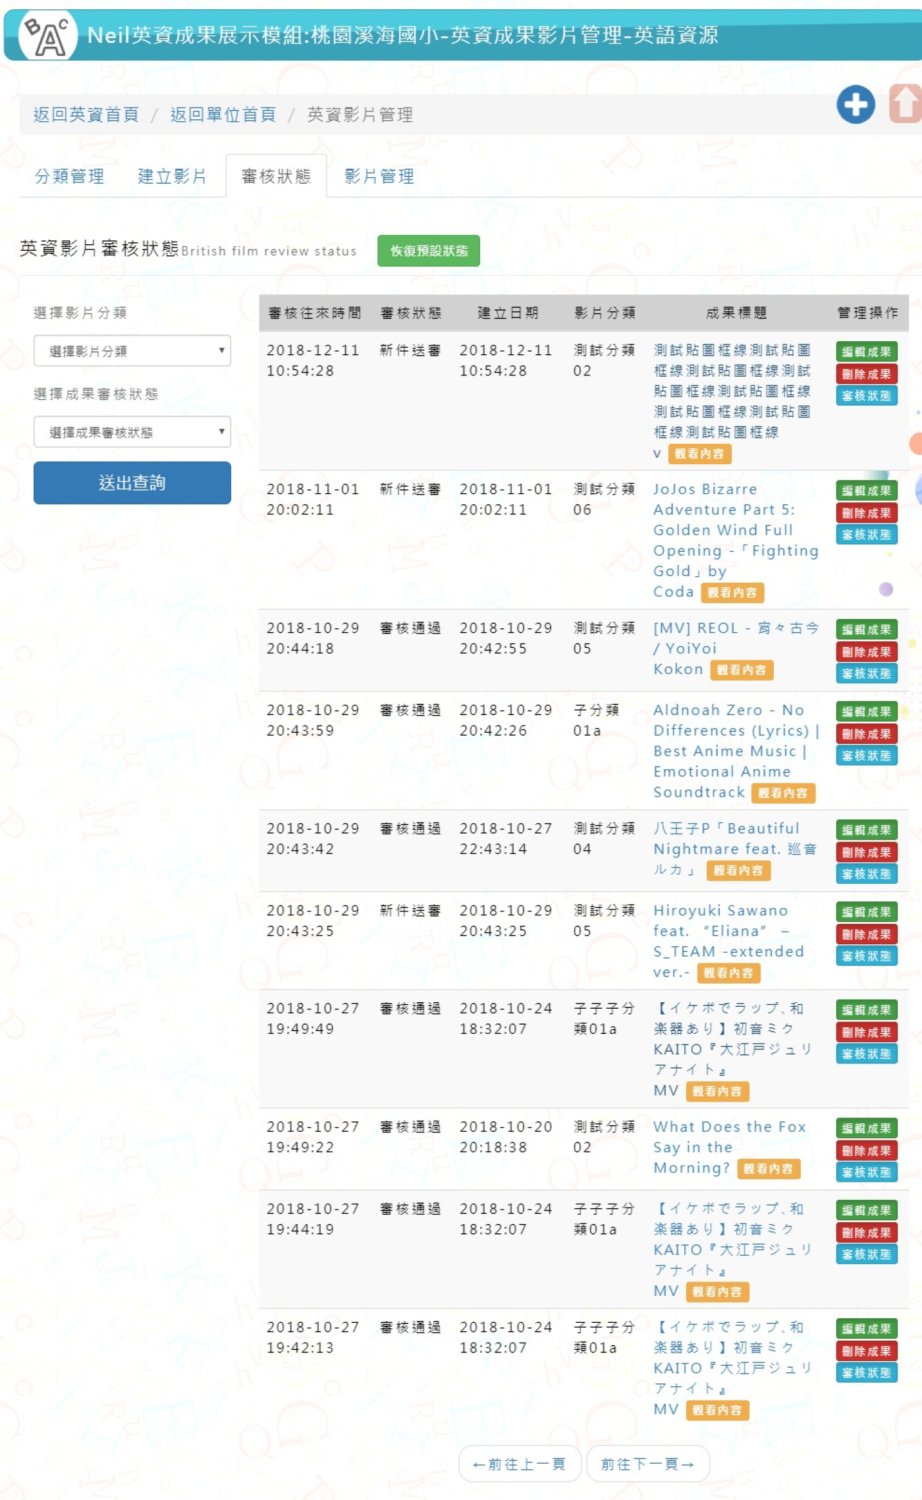
Task: Click 編輯成果 for the first table row
Action: [866, 352]
